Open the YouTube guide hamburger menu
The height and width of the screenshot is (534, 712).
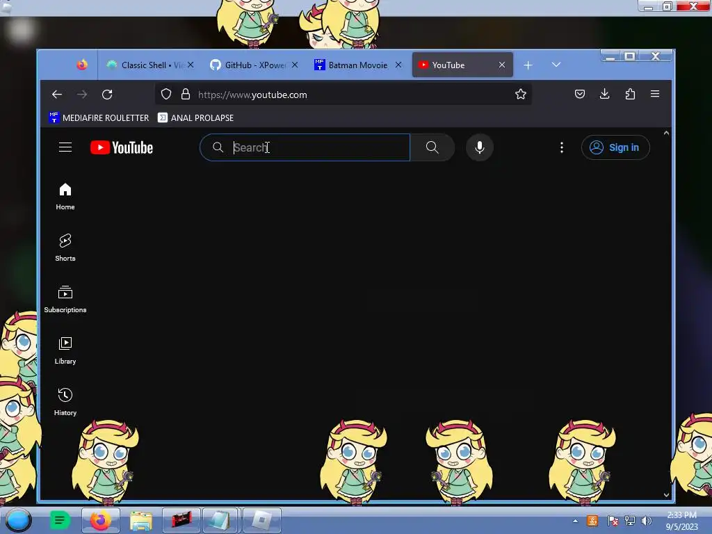point(65,147)
